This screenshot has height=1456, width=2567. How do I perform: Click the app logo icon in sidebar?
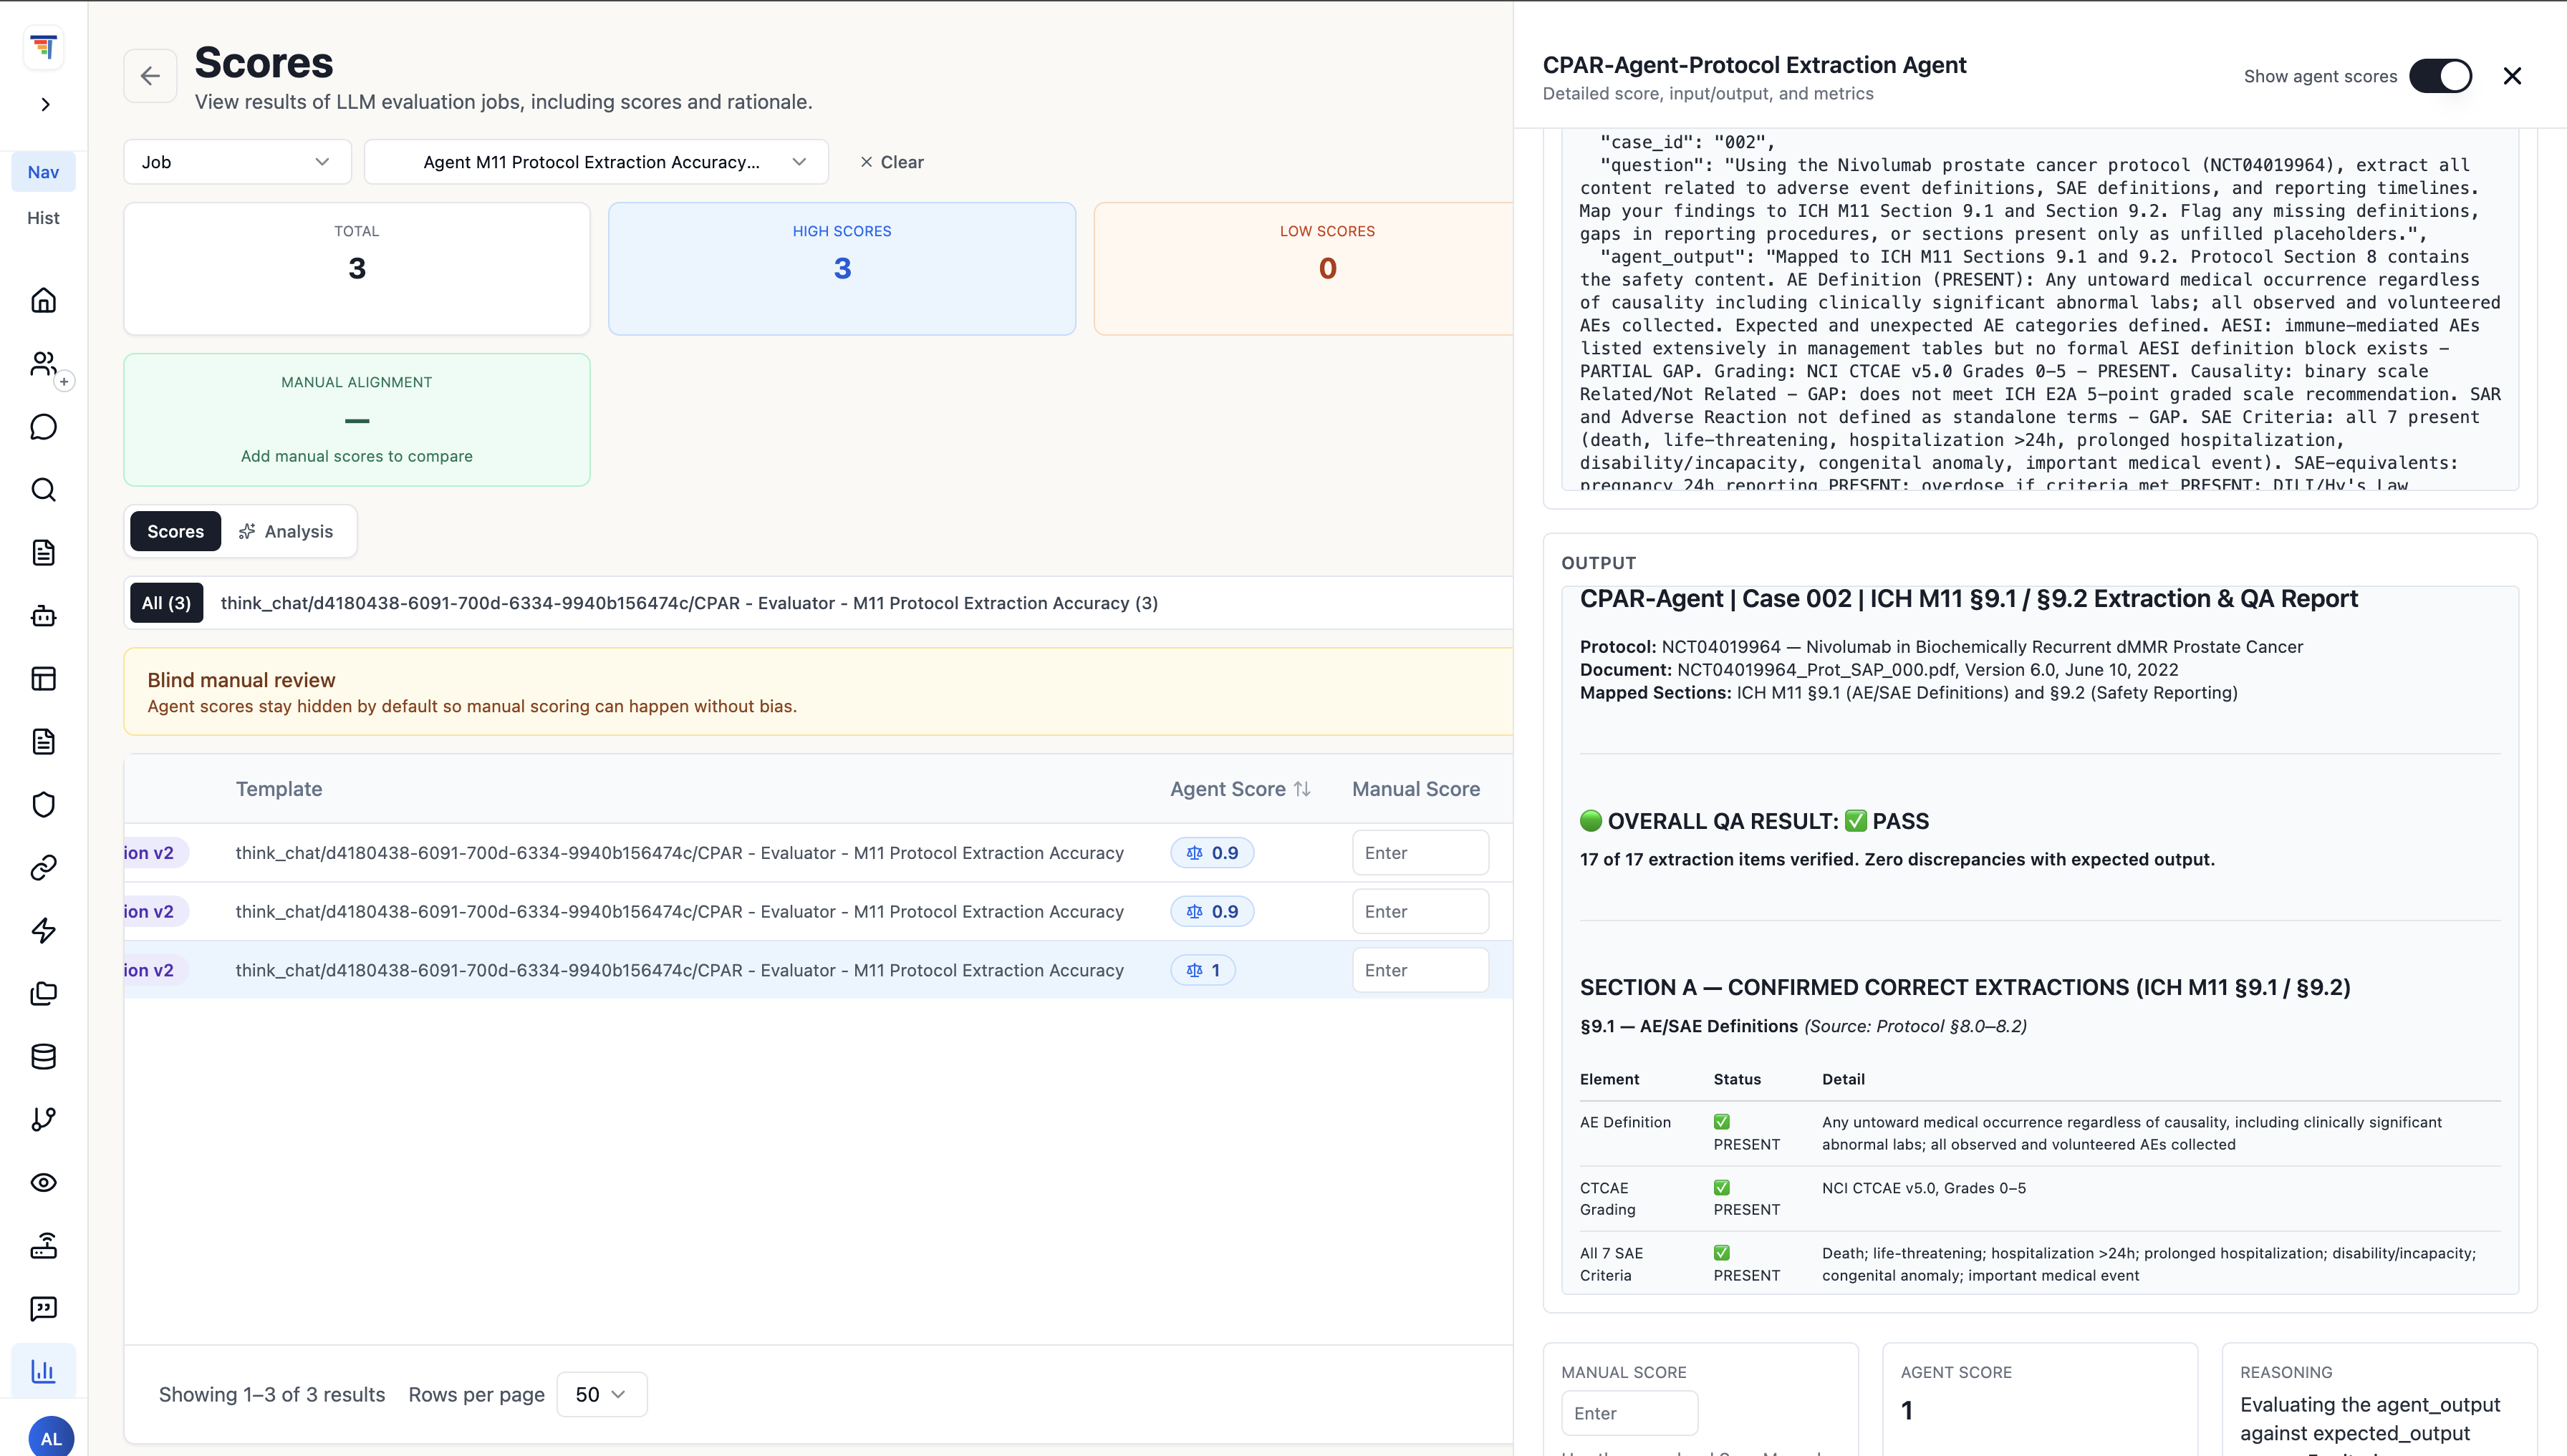(x=43, y=47)
